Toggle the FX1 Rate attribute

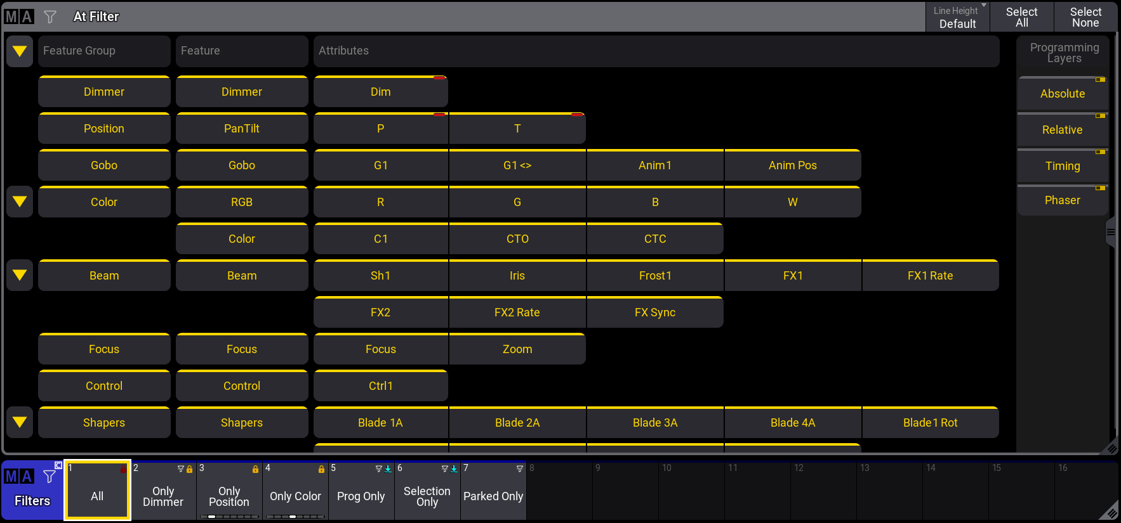coord(931,276)
